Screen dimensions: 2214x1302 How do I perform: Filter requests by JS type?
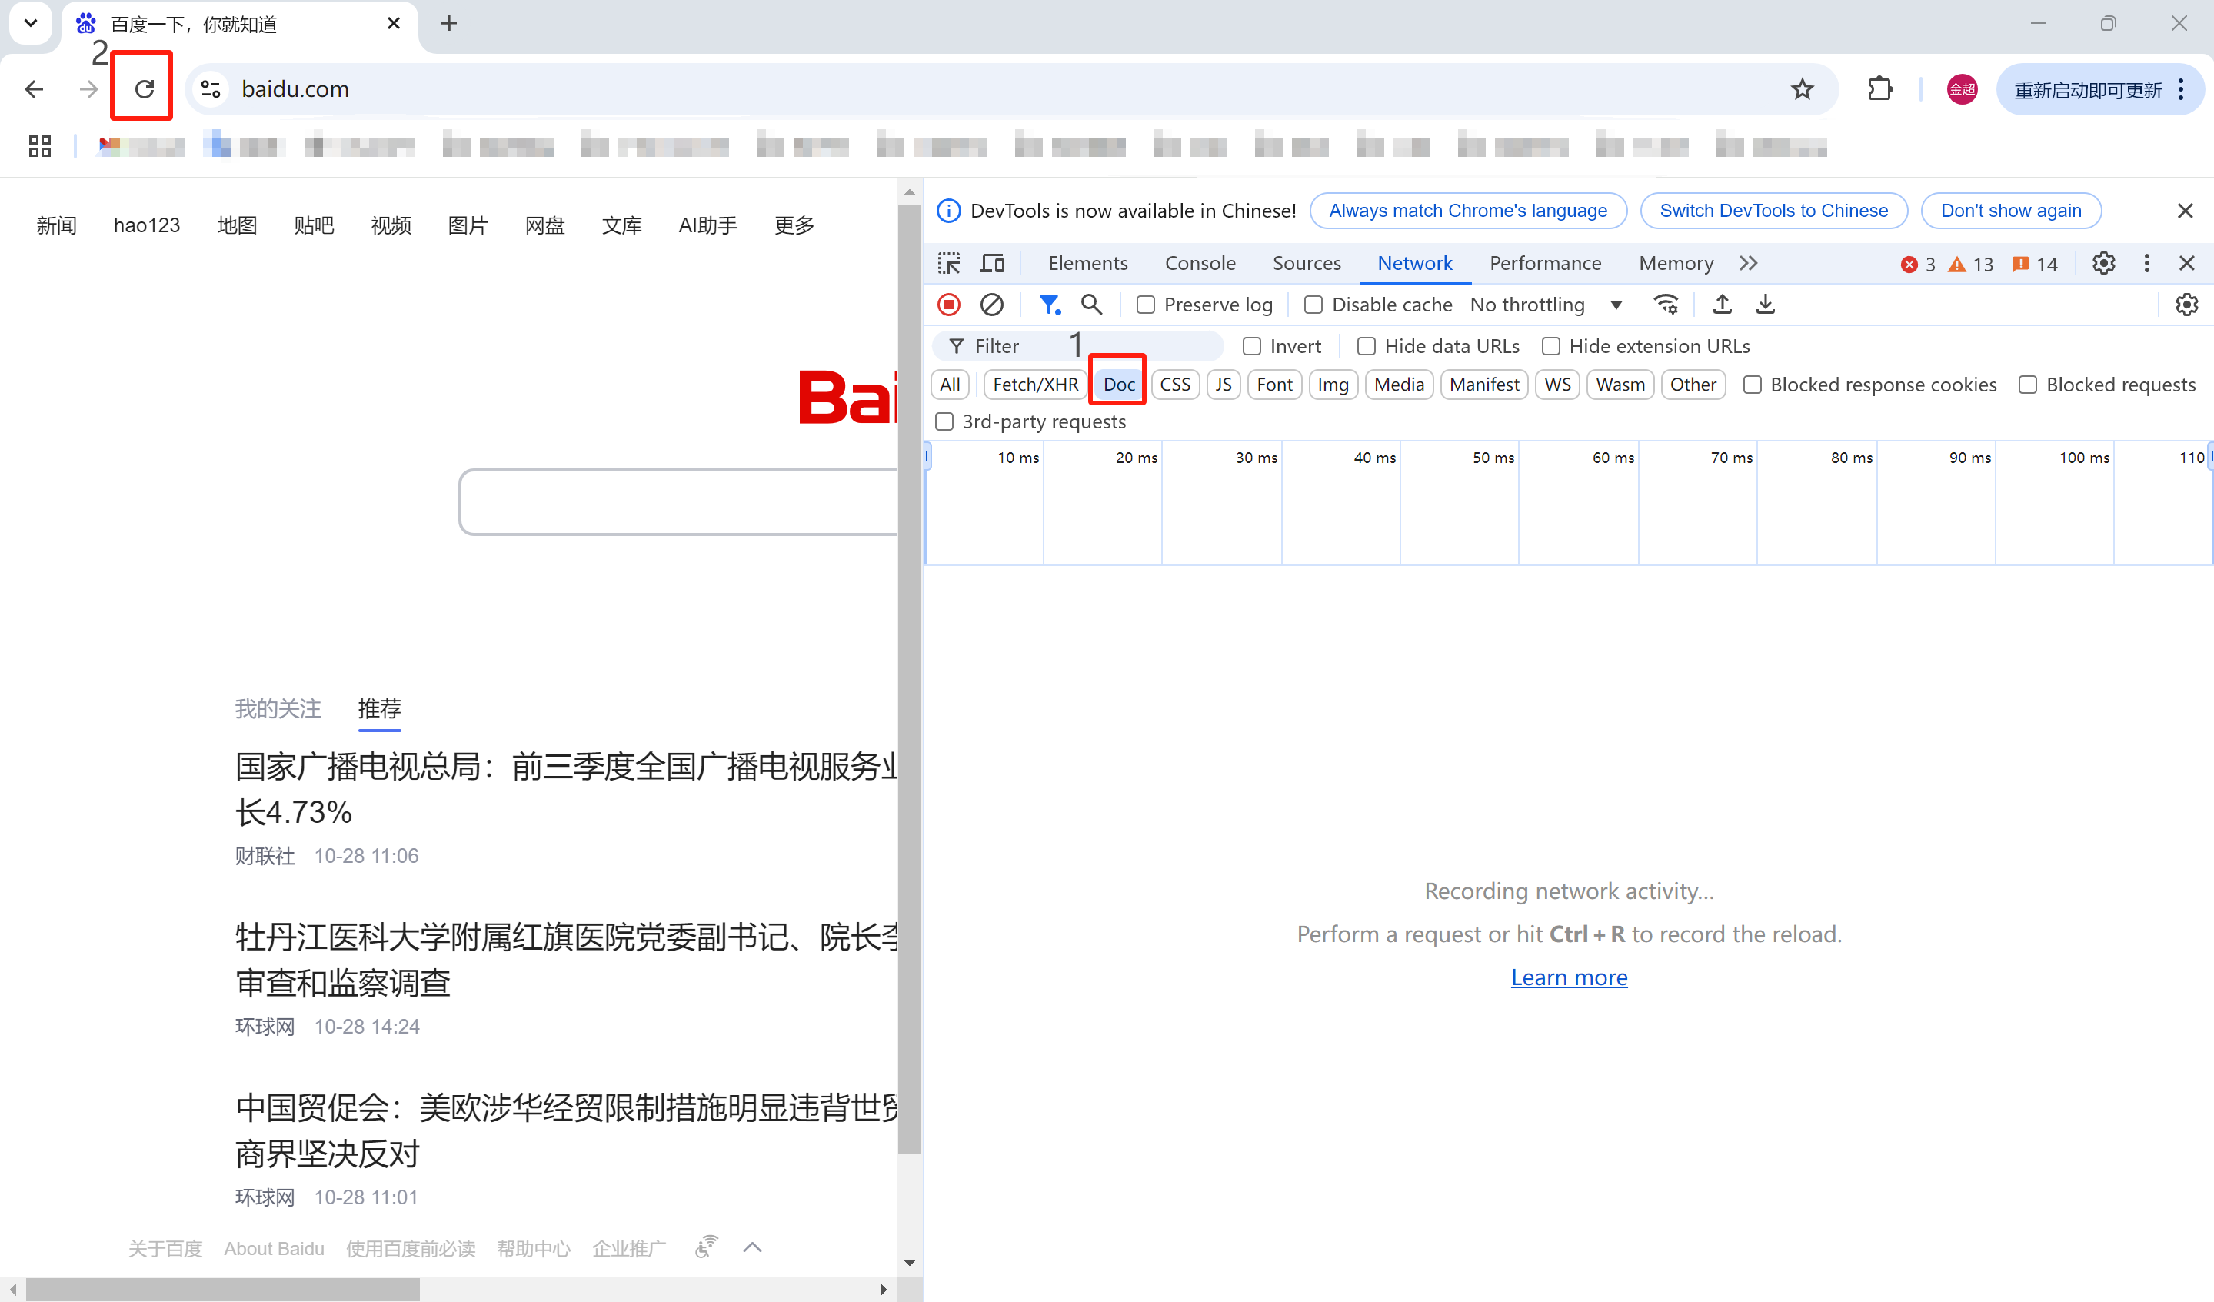tap(1224, 385)
